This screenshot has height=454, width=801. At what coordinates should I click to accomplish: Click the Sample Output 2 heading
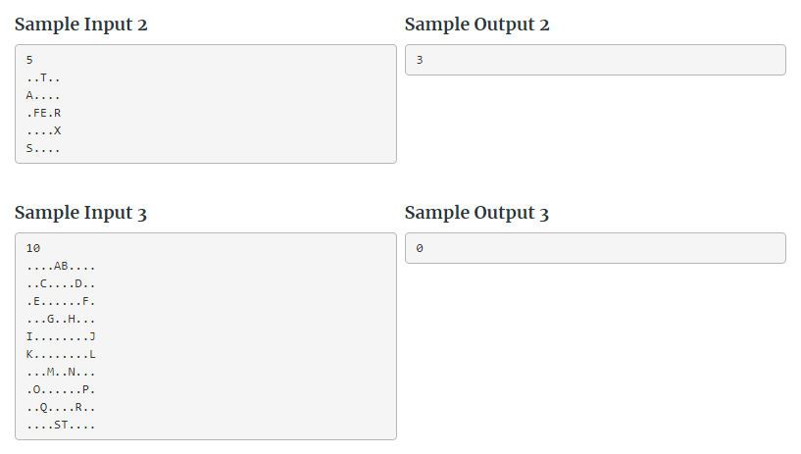point(476,25)
